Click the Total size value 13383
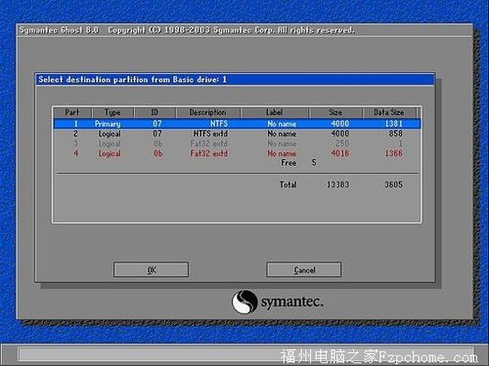This screenshot has width=489, height=366. 337,184
